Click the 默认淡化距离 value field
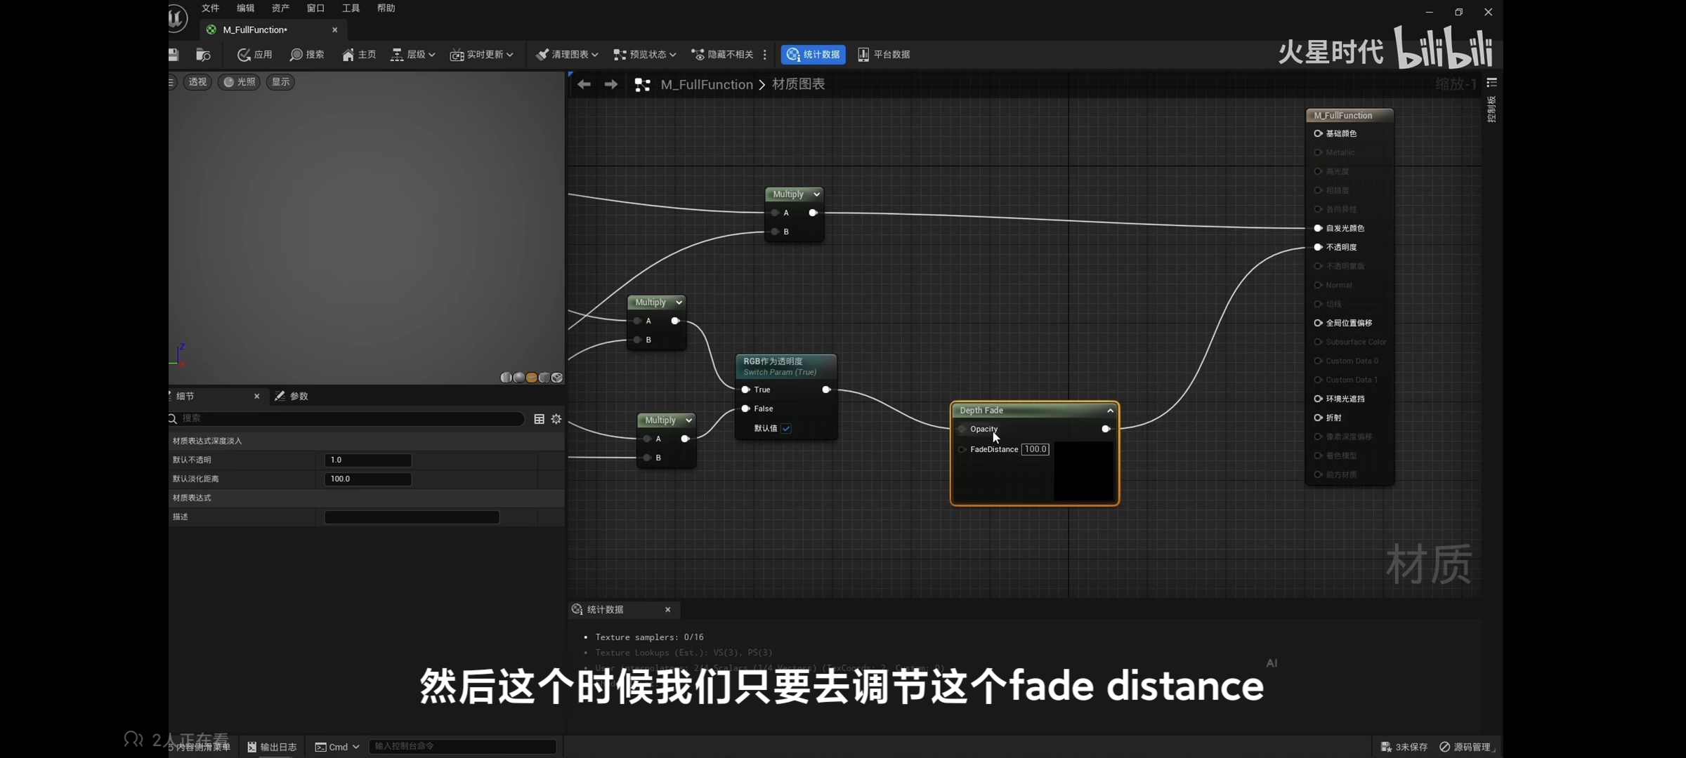Image resolution: width=1686 pixels, height=758 pixels. (367, 479)
